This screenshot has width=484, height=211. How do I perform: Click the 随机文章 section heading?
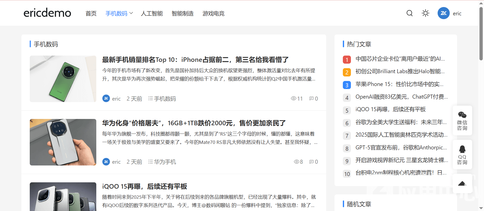359,204
